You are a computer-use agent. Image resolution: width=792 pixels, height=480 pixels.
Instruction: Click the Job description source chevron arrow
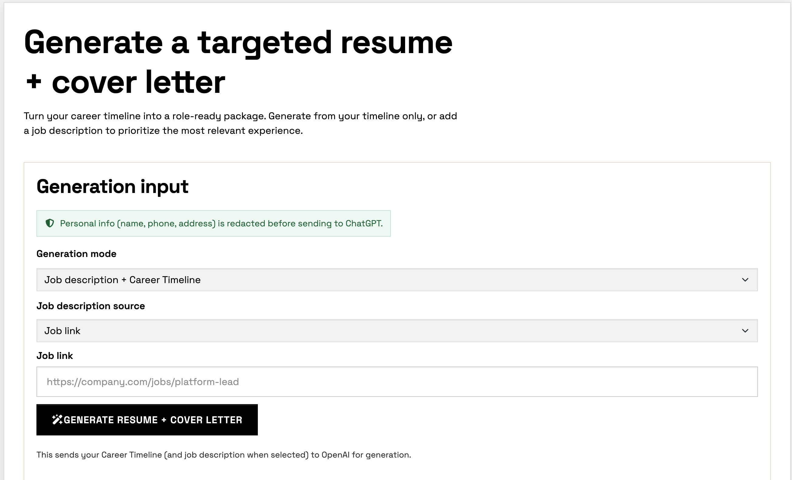745,331
